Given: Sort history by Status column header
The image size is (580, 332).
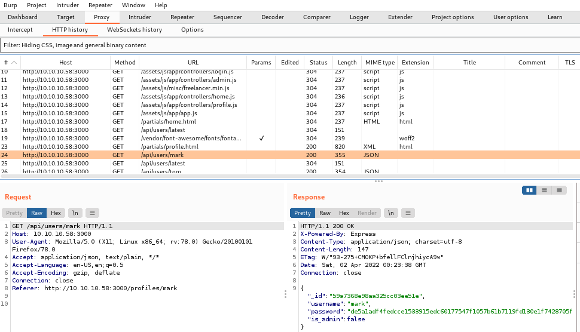Looking at the screenshot, I should [x=318, y=63].
